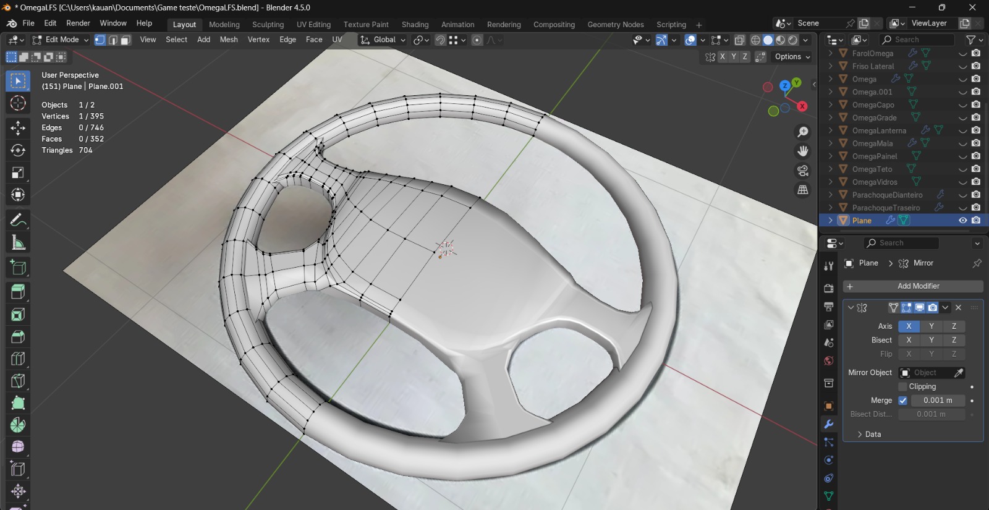Enable the Y axis mirror button
The width and height of the screenshot is (989, 510).
tap(932, 326)
